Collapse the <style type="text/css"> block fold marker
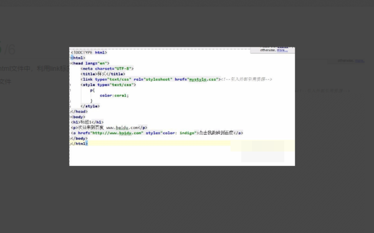The height and width of the screenshot is (233, 374). click(x=70, y=85)
